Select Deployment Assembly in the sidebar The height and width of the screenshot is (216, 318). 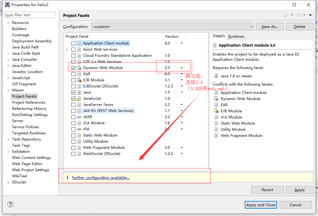(x=32, y=41)
